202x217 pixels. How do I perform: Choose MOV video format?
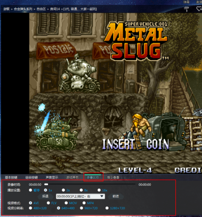(x=71, y=203)
